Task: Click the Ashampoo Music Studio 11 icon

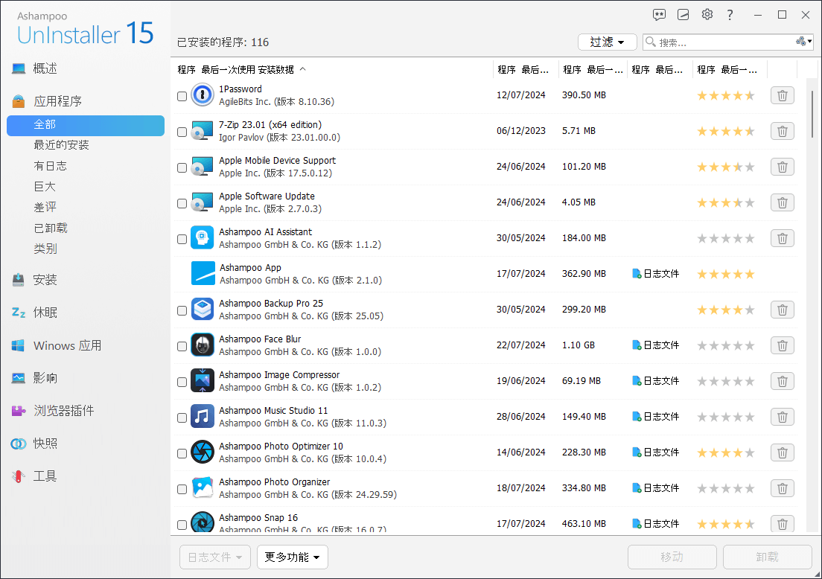Action: (x=203, y=417)
